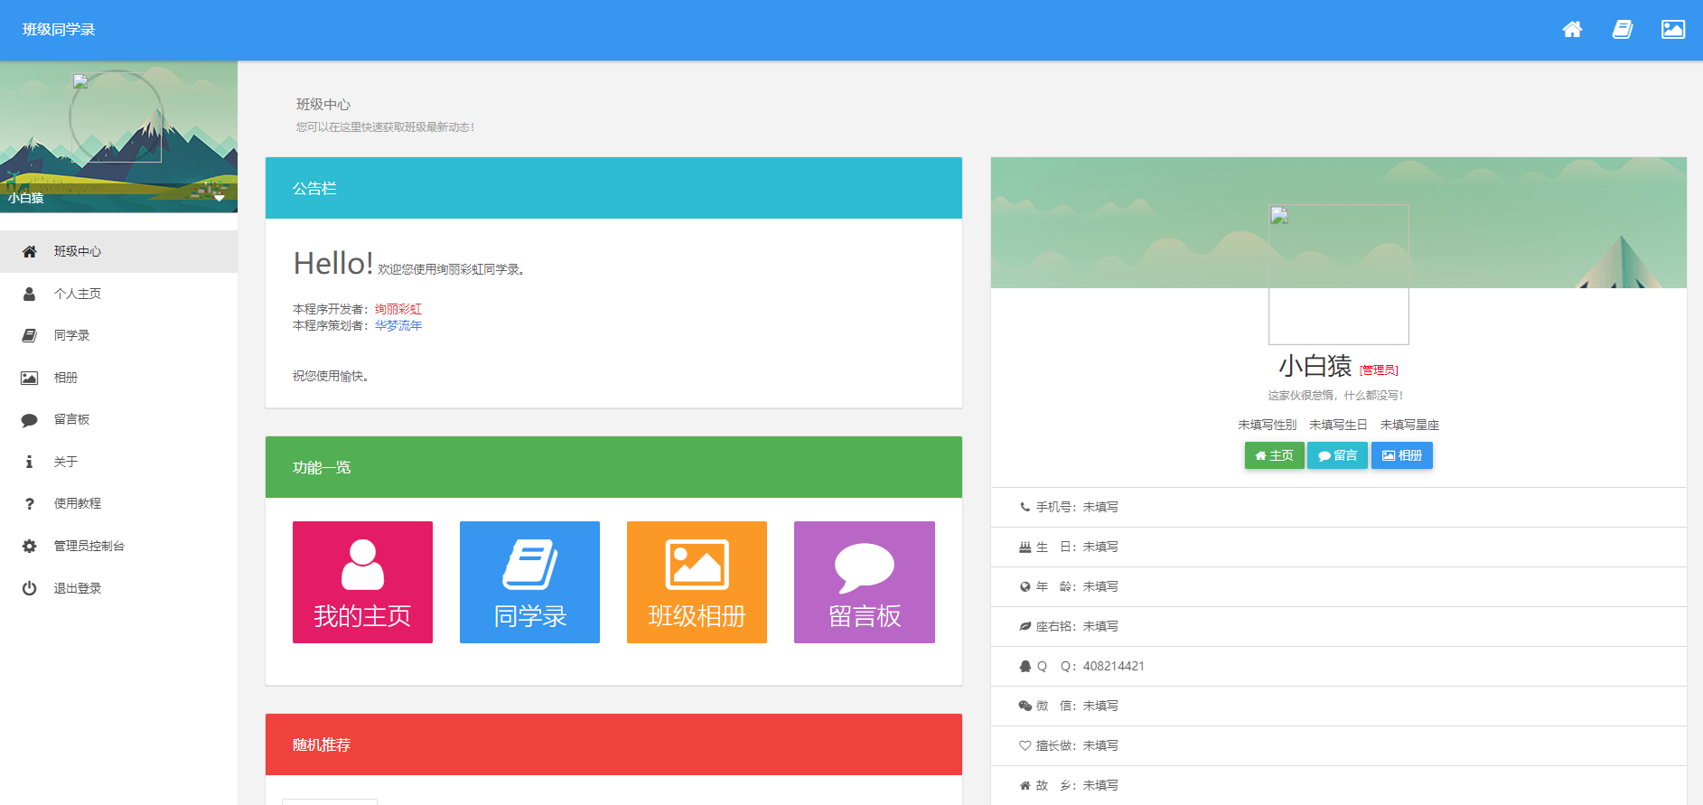The height and width of the screenshot is (805, 1703).
Task: Click book icon beside sidebar 同学录
Action: coord(30,335)
